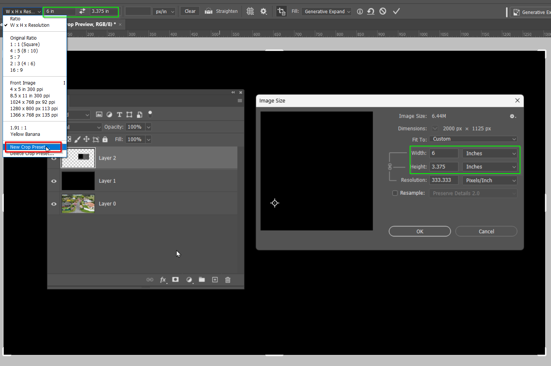
Task: Toggle Delete Cropped Pixels option
Action: [x=281, y=11]
